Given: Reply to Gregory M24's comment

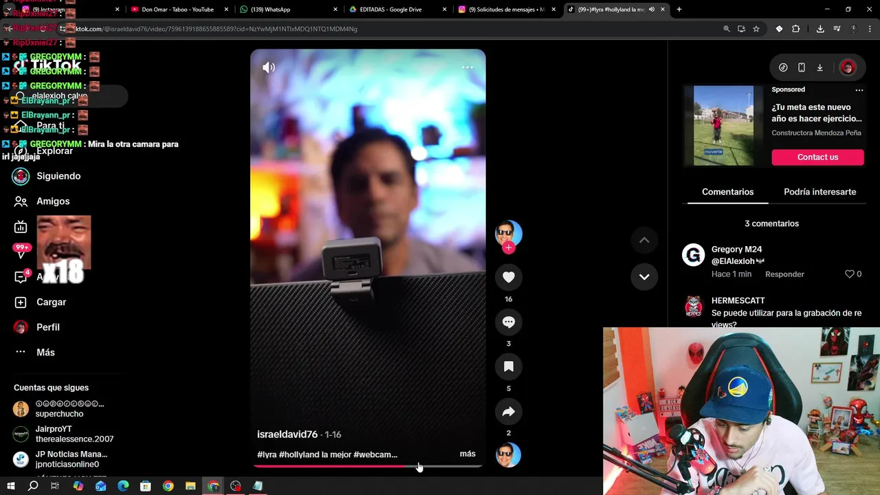Looking at the screenshot, I should coord(784,274).
